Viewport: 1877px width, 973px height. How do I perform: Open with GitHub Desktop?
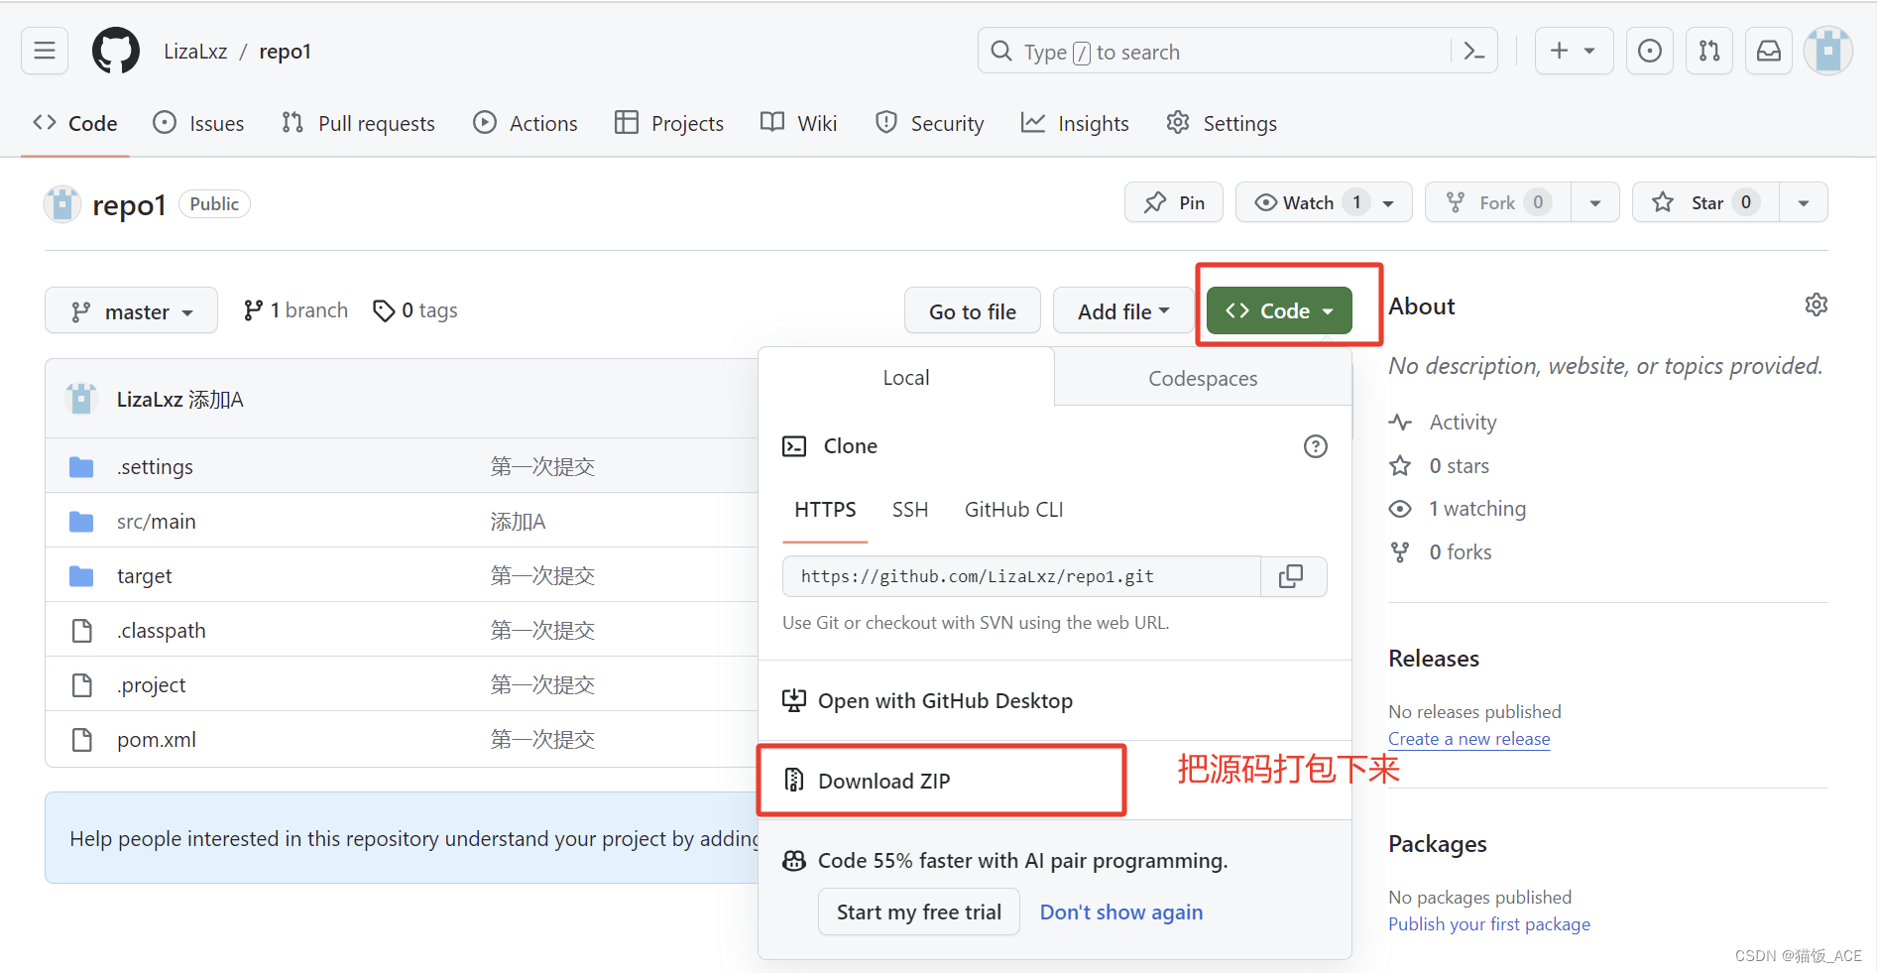coord(928,701)
